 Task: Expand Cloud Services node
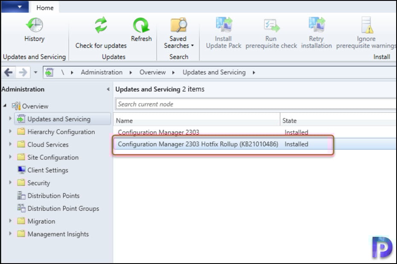[10, 144]
